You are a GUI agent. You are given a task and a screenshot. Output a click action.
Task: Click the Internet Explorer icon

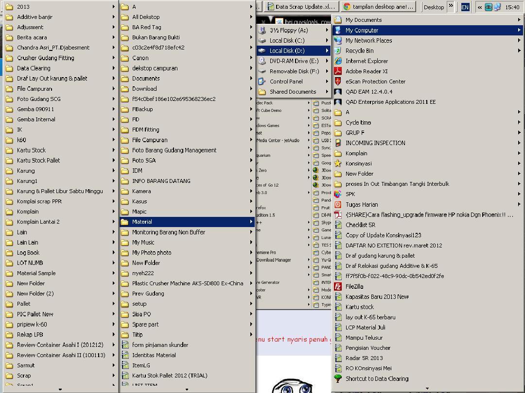tap(338, 61)
